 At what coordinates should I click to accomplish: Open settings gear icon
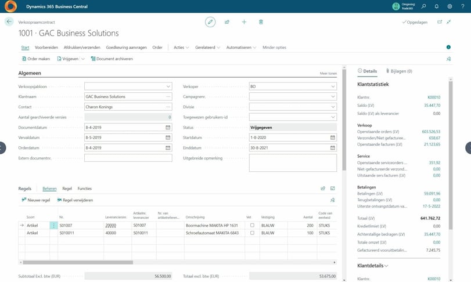tap(450, 6)
